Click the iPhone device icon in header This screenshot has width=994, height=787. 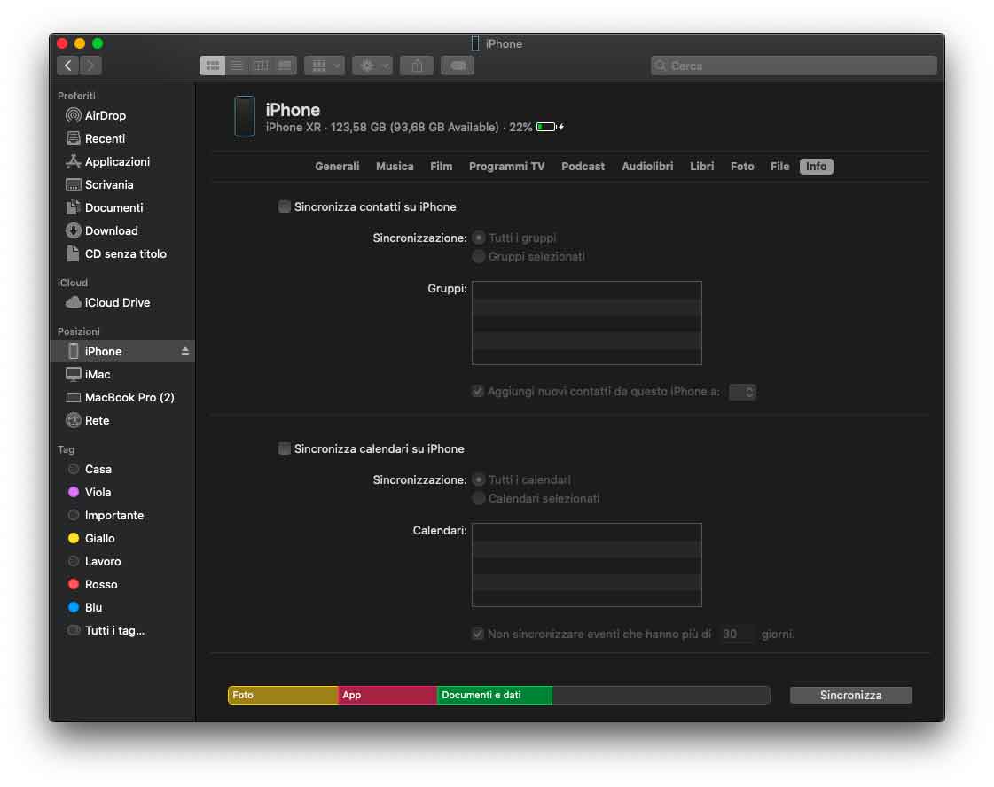[245, 116]
